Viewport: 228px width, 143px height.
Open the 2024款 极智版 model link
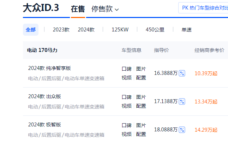coord(44,125)
